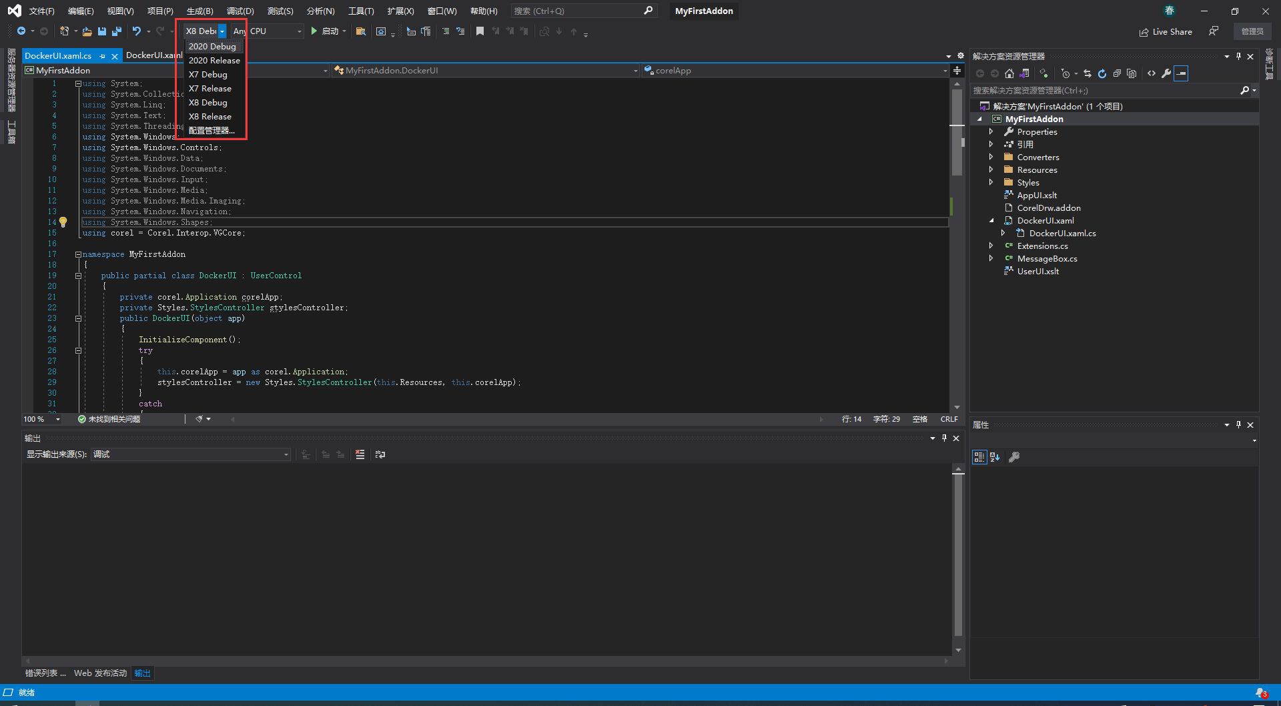Click the editor vertical scrollbar thumb
This screenshot has width=1281, height=706.
coord(957,133)
